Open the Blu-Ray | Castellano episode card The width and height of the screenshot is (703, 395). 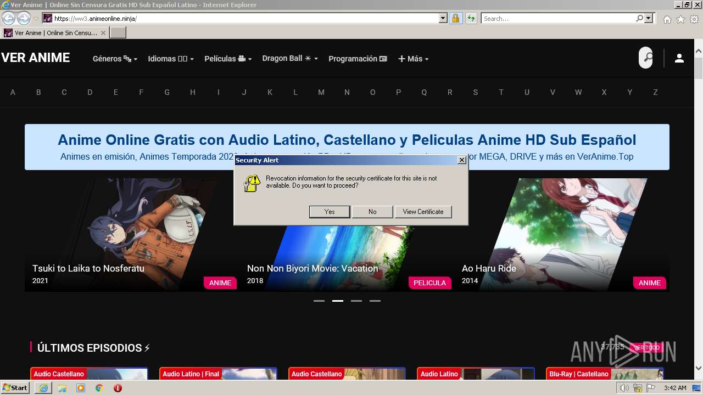[x=605, y=374]
